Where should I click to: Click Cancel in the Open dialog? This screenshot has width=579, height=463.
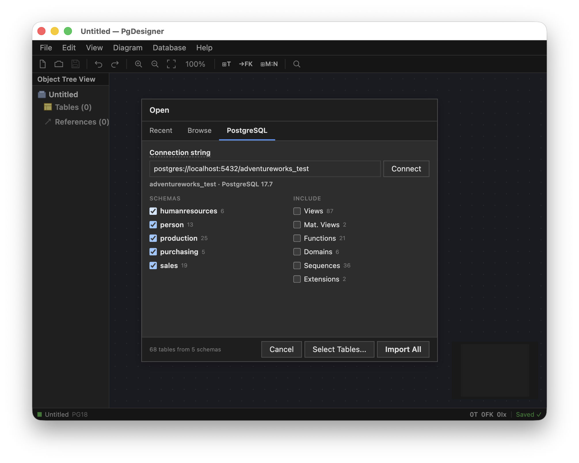pos(281,349)
